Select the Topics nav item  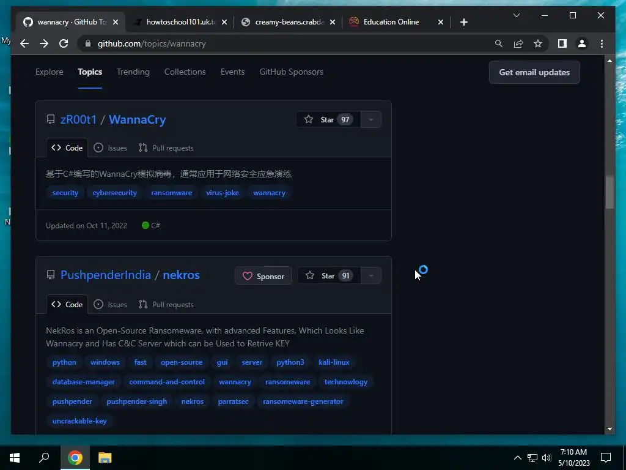point(90,72)
